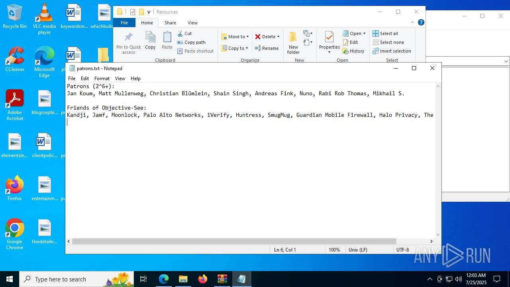Click Paste shortcut in Explorer ribbon
The height and width of the screenshot is (287, 510).
pos(195,51)
